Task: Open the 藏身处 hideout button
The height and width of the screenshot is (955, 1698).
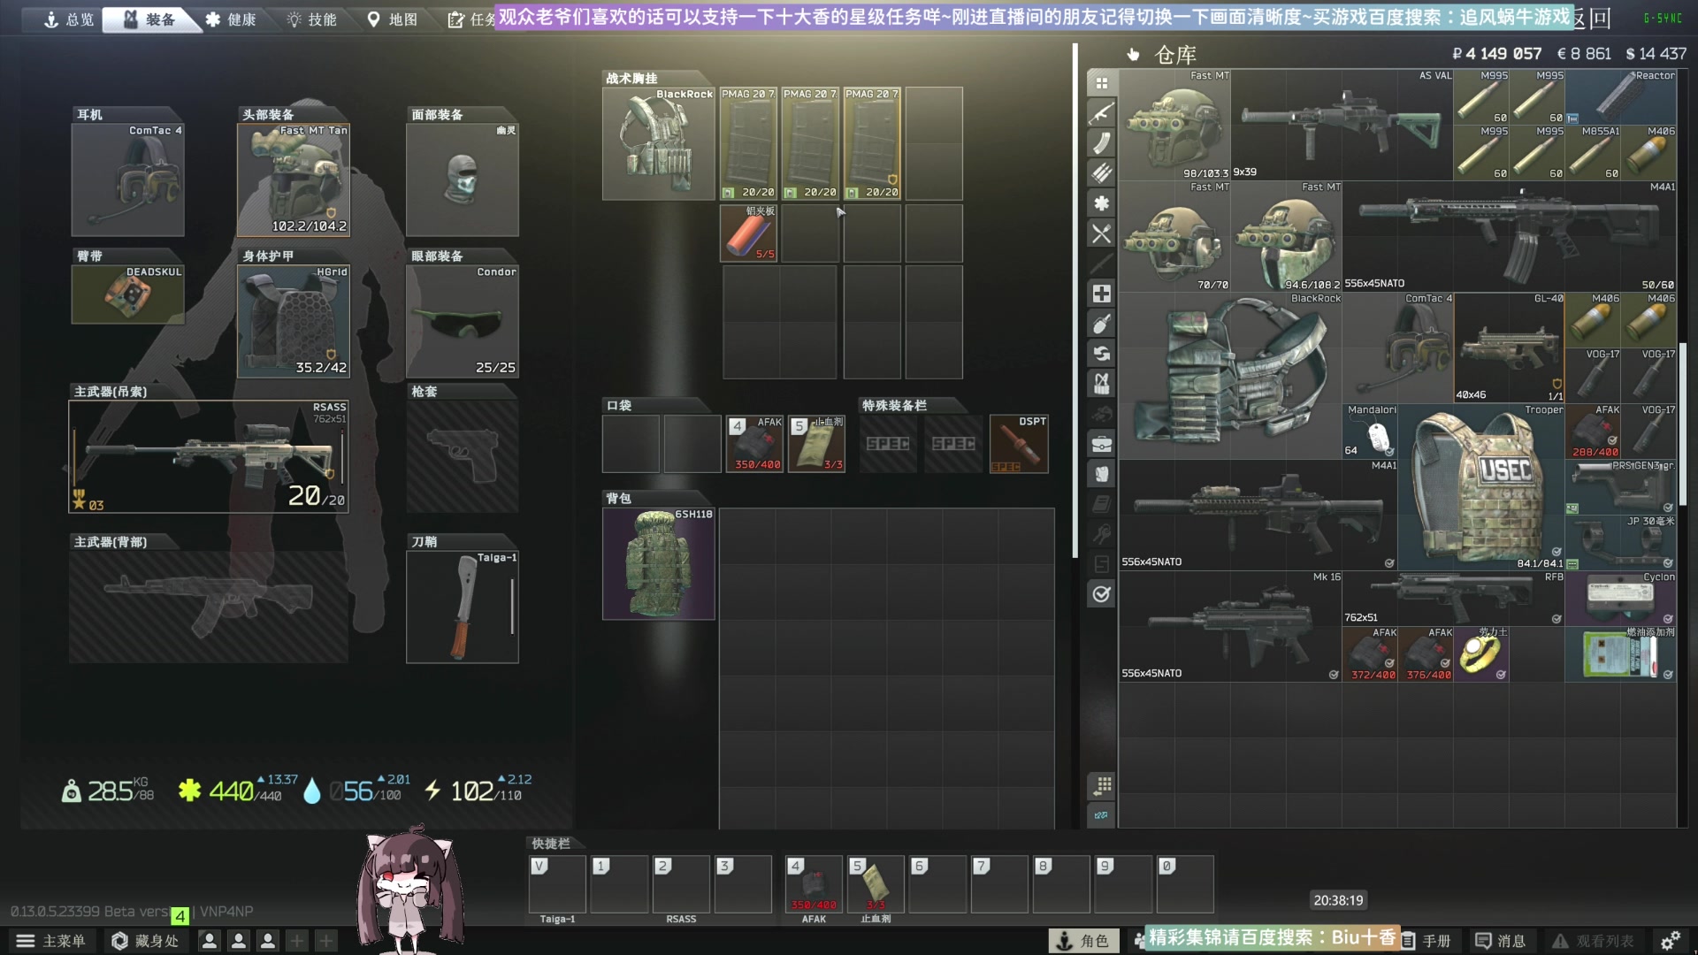Action: (145, 941)
